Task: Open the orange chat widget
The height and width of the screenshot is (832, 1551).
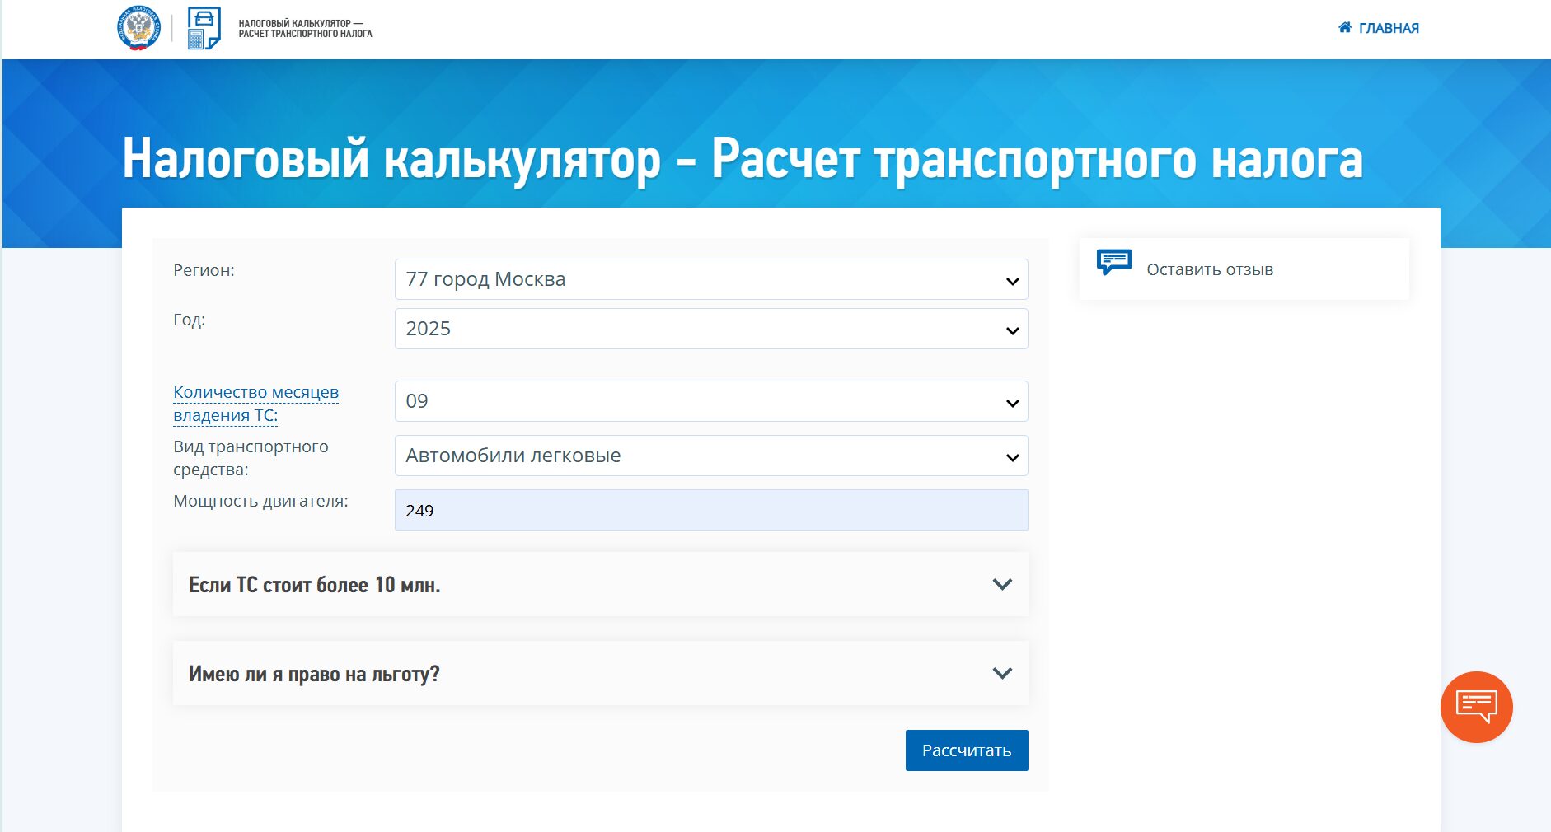Action: (x=1476, y=705)
